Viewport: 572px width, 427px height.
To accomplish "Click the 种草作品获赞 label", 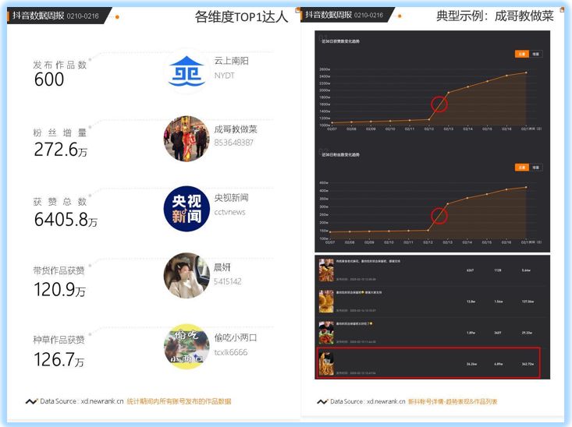I will [x=59, y=340].
